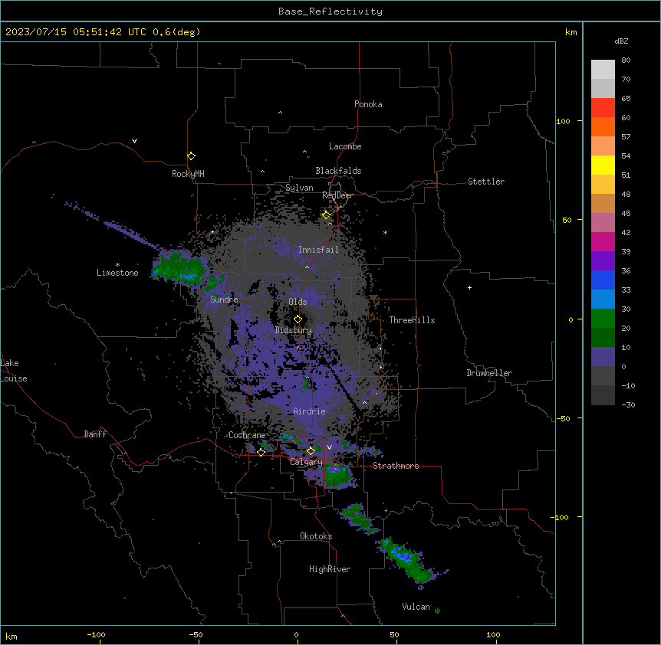
Task: Pick the light gray 80 dBZ legend swatch
Action: click(x=603, y=70)
